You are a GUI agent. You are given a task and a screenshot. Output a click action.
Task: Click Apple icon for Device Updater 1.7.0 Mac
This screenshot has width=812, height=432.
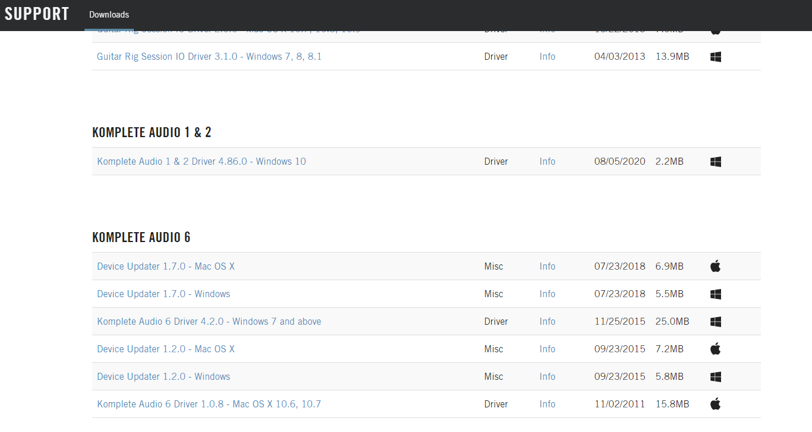point(715,266)
